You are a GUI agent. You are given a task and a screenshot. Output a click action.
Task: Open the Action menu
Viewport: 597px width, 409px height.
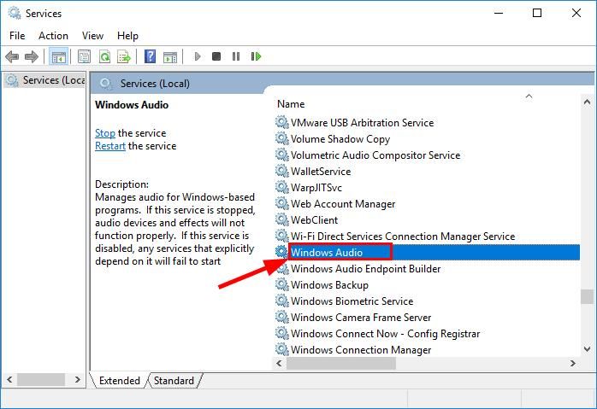[53, 36]
